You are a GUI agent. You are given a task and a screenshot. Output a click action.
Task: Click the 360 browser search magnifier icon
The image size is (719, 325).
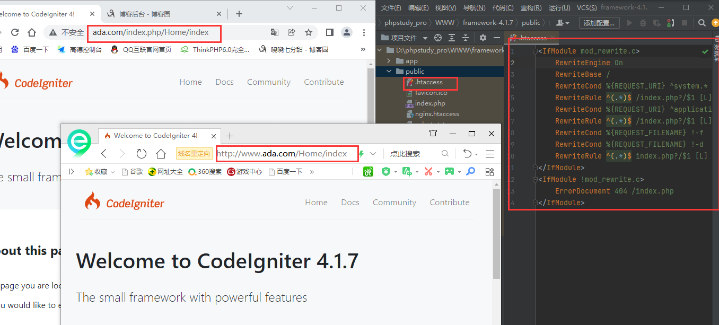[x=445, y=154]
